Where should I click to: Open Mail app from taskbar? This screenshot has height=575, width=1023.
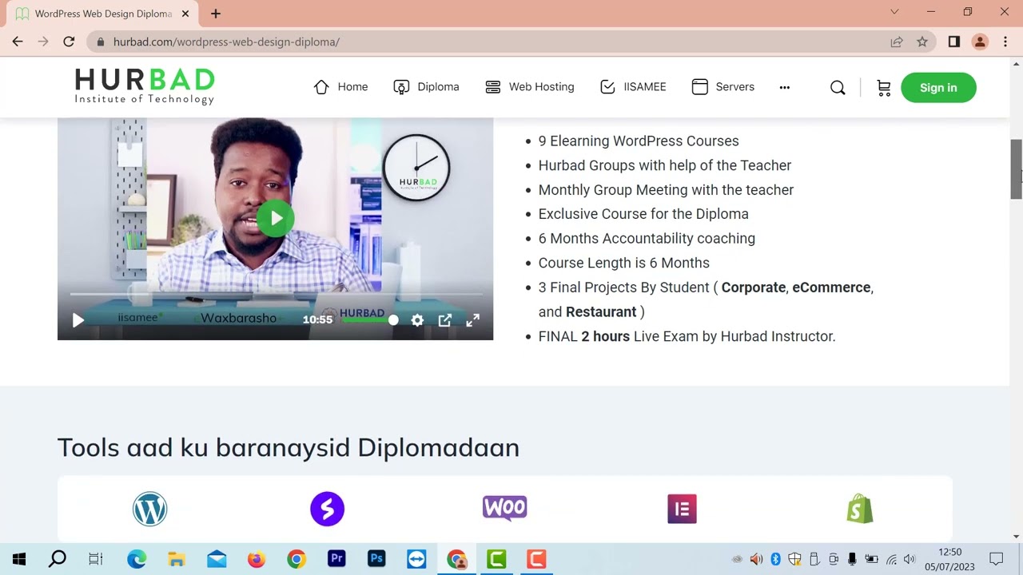click(217, 559)
